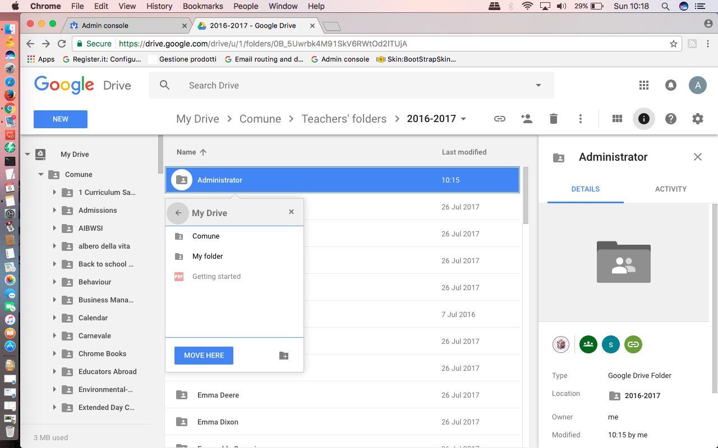Collapse the Comune folder in sidebar
This screenshot has height=448, width=718.
point(41,175)
